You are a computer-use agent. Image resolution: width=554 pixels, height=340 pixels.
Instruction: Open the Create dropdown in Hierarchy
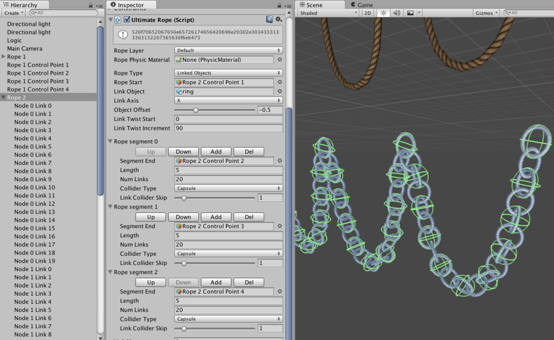click(14, 13)
